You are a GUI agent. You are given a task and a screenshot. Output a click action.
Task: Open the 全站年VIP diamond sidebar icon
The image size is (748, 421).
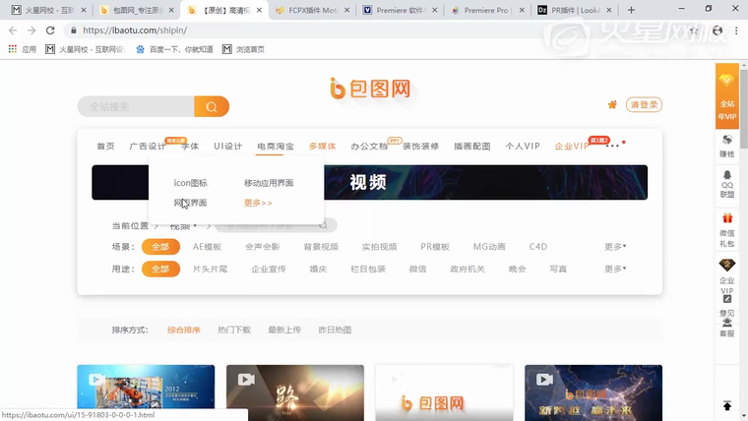pyautogui.click(x=726, y=81)
